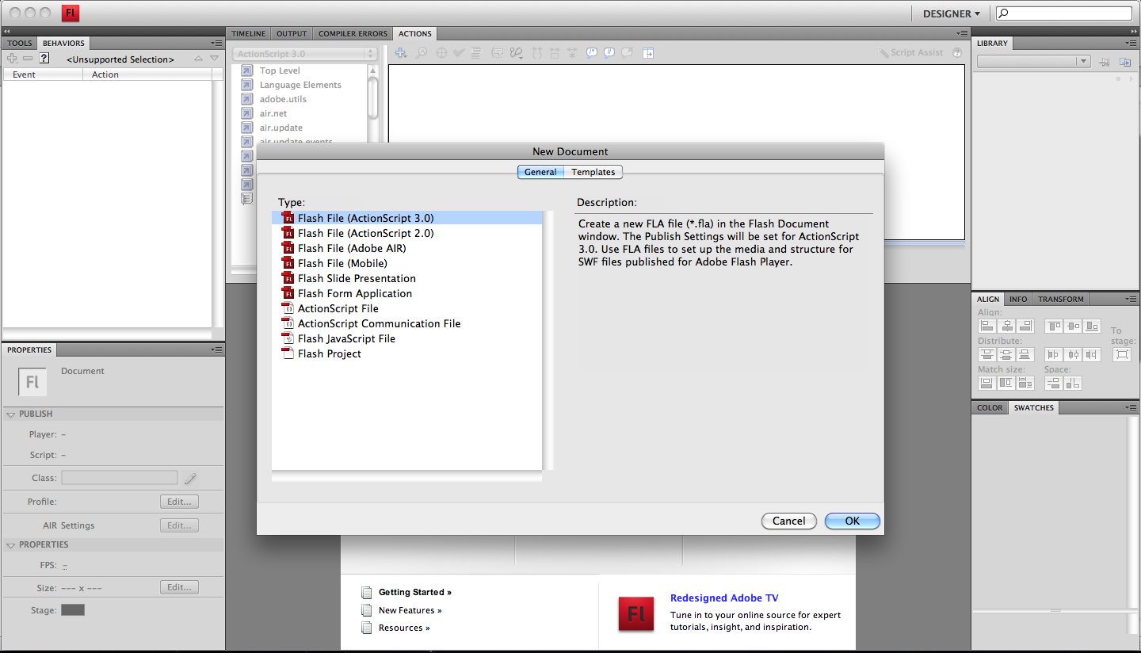Click the search field at top right
The height and width of the screenshot is (653, 1141).
click(x=1063, y=13)
